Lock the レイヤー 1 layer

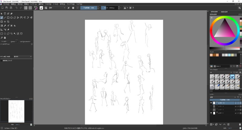coord(236,113)
